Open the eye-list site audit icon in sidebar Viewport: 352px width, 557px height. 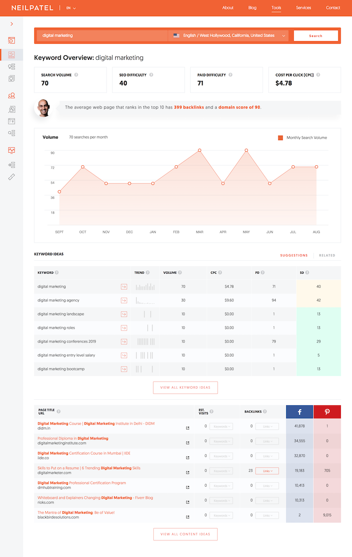[x=12, y=165]
